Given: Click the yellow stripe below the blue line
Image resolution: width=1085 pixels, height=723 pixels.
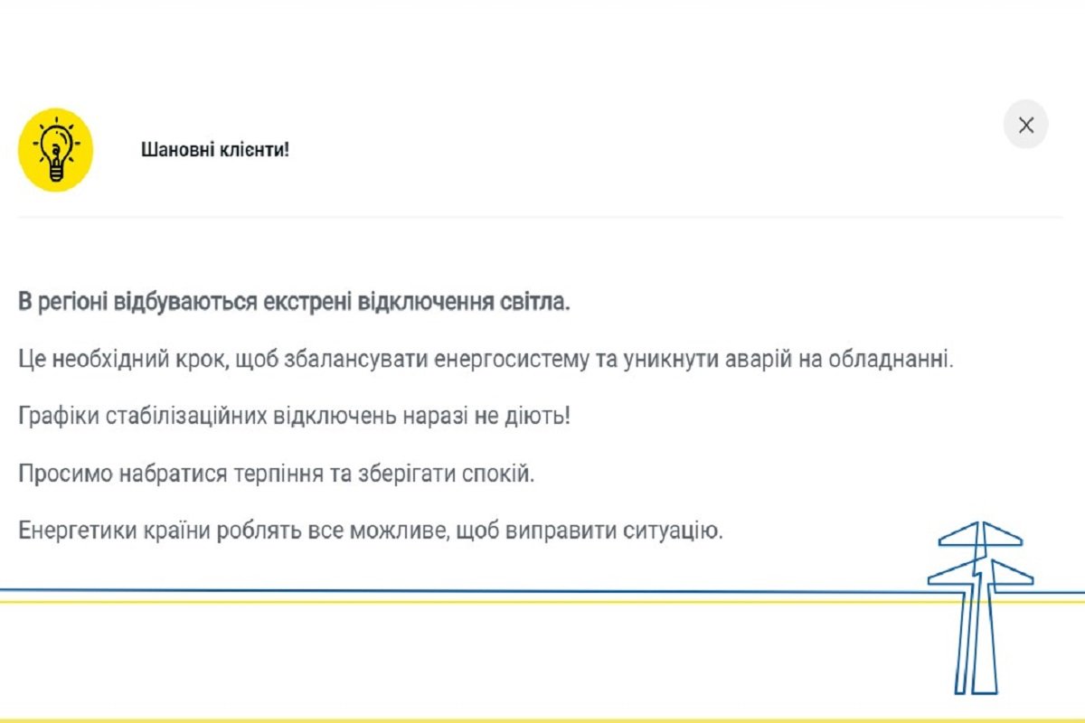Looking at the screenshot, I should click(x=452, y=600).
